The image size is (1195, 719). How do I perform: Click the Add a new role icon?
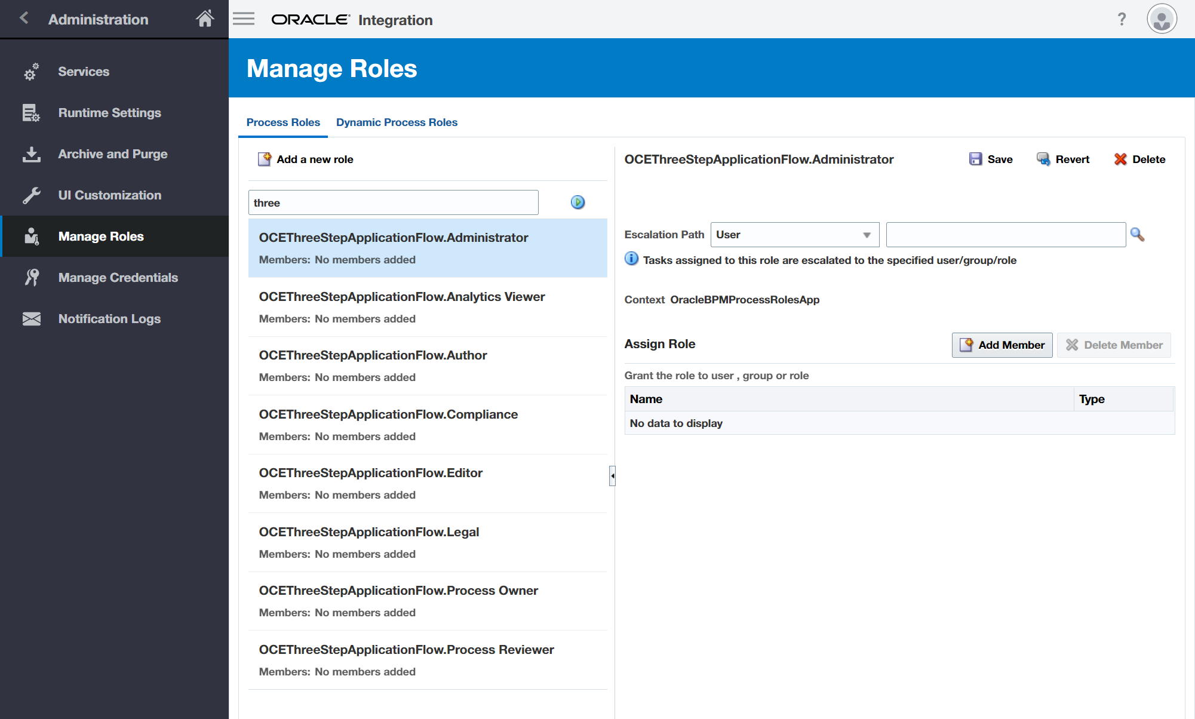pyautogui.click(x=264, y=159)
